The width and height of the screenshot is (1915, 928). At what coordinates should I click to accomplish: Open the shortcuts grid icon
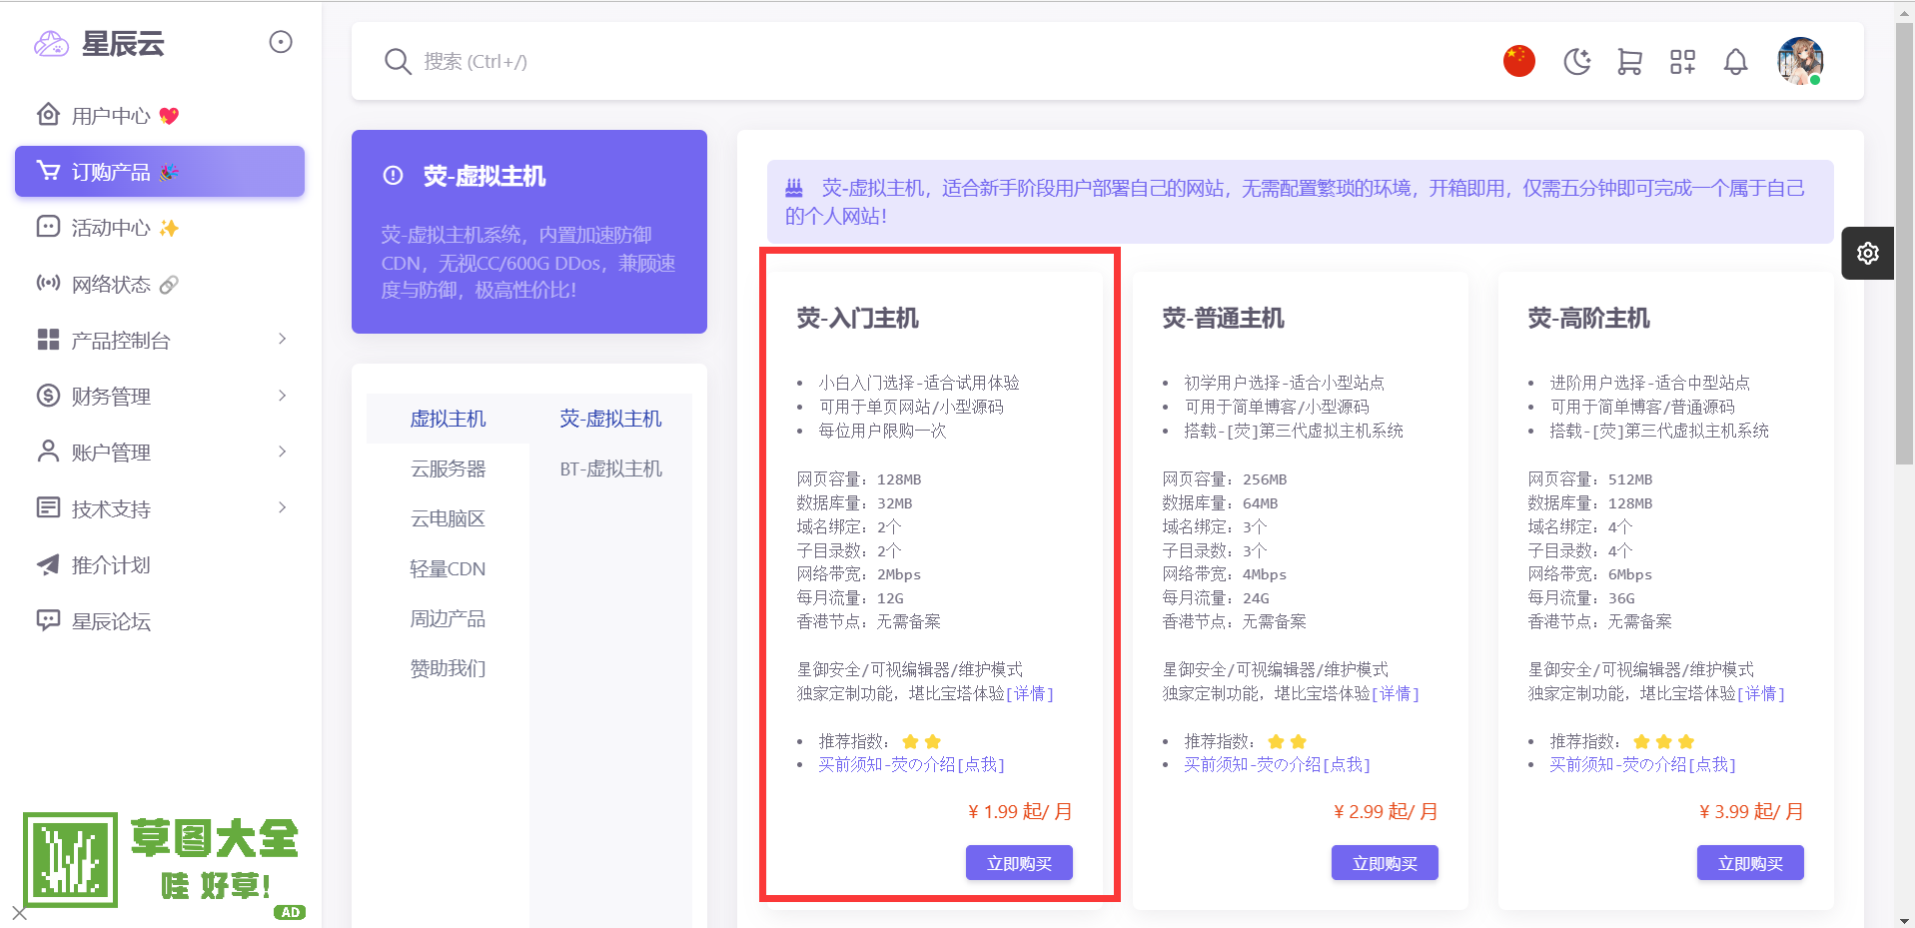[x=1682, y=62]
